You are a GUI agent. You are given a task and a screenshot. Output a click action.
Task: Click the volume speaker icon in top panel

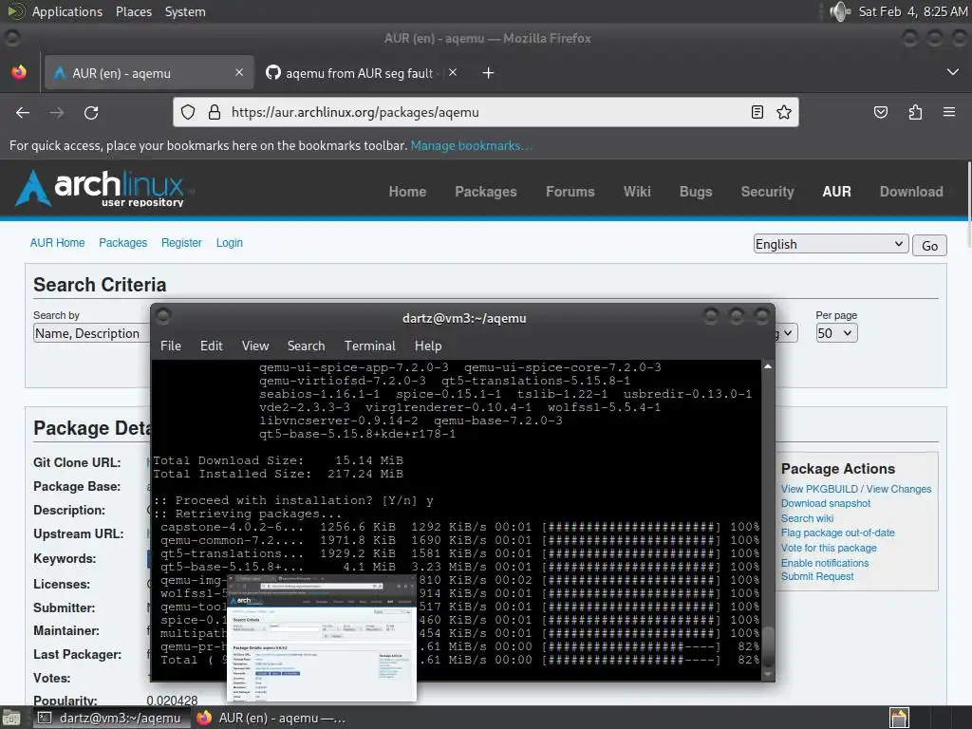[x=840, y=11]
